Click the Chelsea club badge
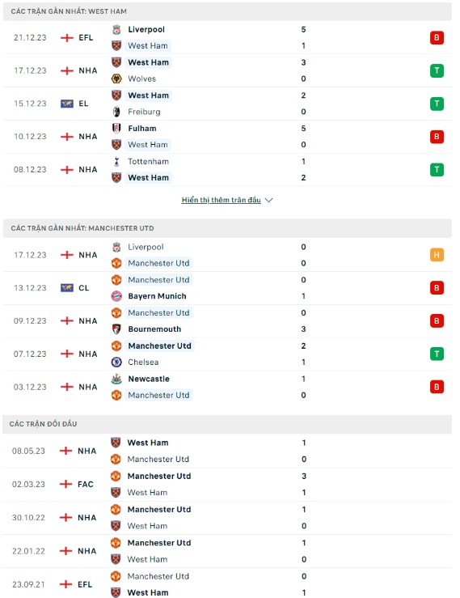 116,363
